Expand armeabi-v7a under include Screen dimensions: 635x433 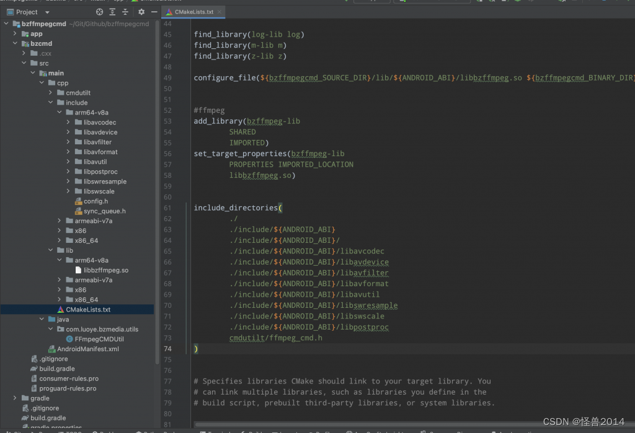tap(60, 221)
